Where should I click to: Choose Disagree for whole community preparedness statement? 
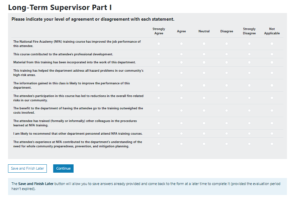[227, 144]
